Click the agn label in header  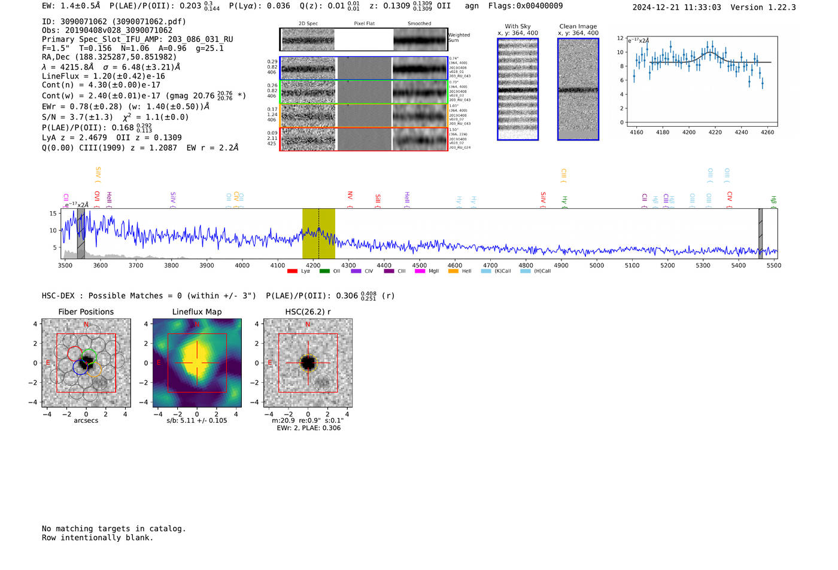[x=472, y=6]
